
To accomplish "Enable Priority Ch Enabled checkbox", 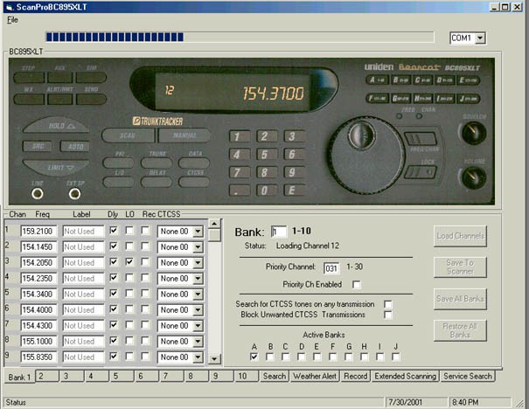I will pos(356,285).
